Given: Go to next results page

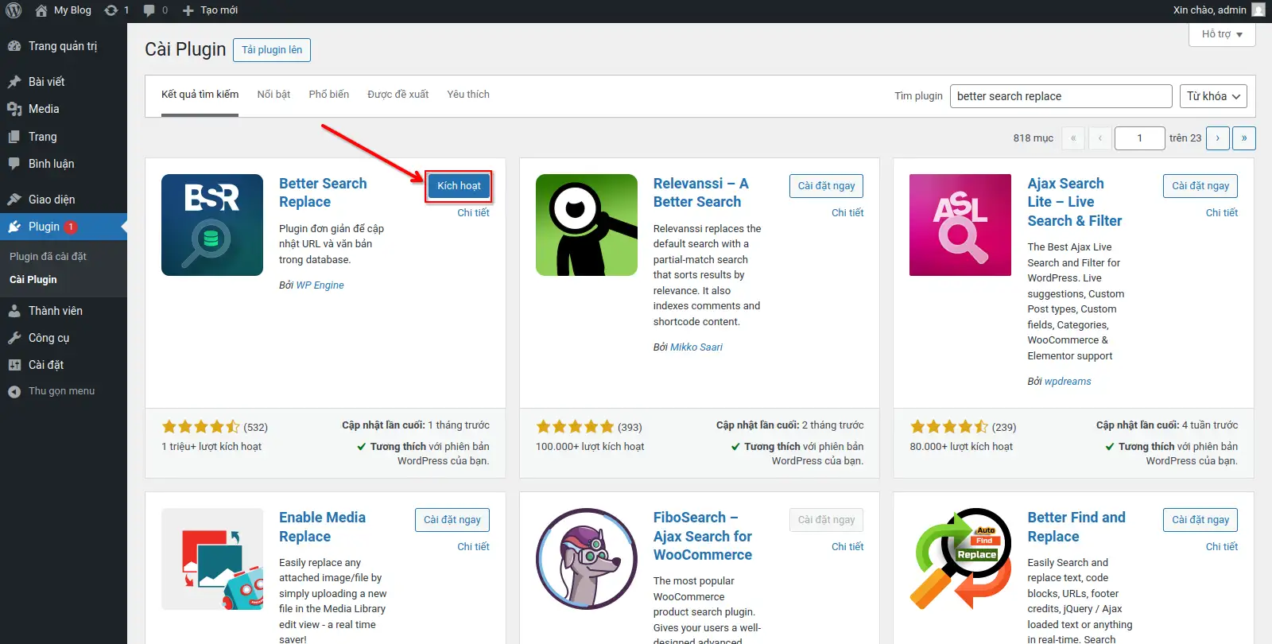Looking at the screenshot, I should [1217, 138].
